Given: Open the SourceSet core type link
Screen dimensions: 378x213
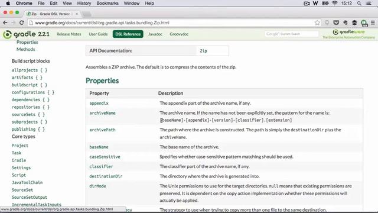Looking at the screenshot, I should coord(22,190).
